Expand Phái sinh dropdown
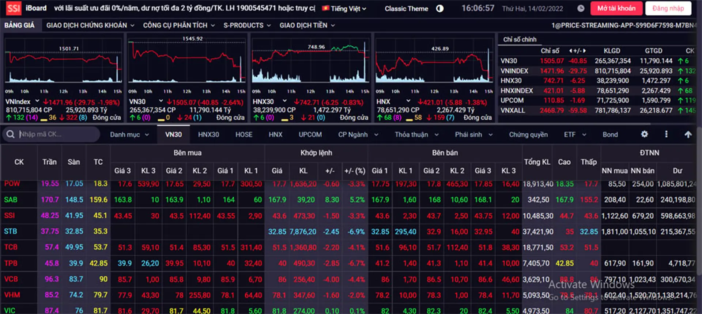Image resolution: width=702 pixels, height=314 pixels. [x=474, y=134]
